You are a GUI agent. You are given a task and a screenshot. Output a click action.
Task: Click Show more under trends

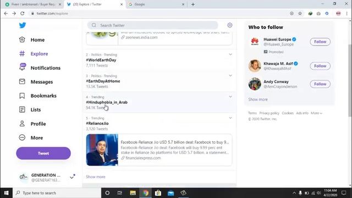point(95,177)
